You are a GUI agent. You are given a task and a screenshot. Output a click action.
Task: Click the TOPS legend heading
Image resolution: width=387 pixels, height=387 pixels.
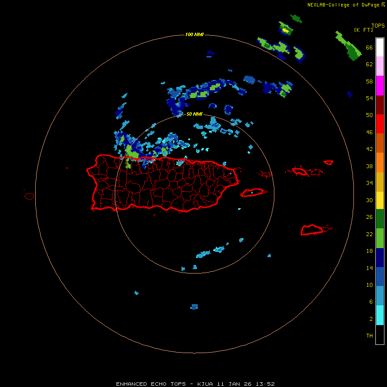378,25
